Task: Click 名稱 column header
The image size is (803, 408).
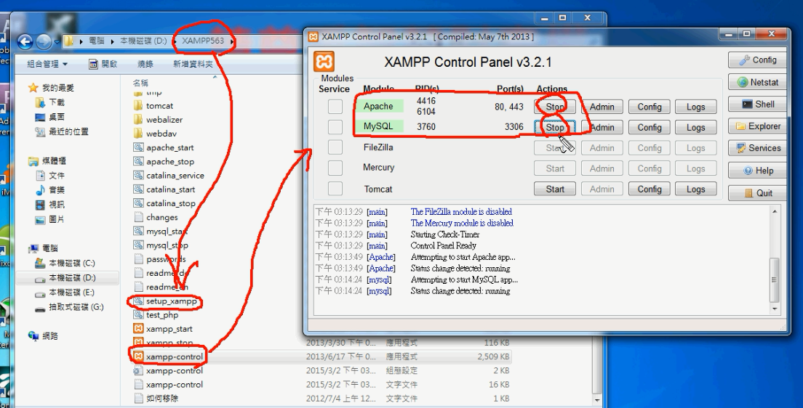Action: (140, 82)
